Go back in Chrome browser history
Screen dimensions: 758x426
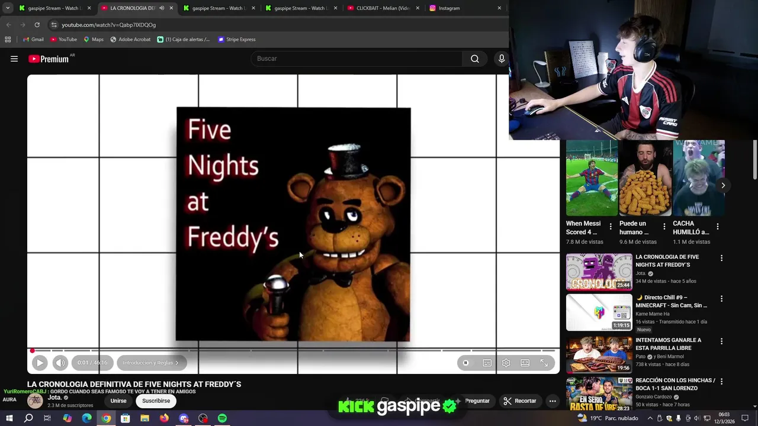tap(8, 25)
